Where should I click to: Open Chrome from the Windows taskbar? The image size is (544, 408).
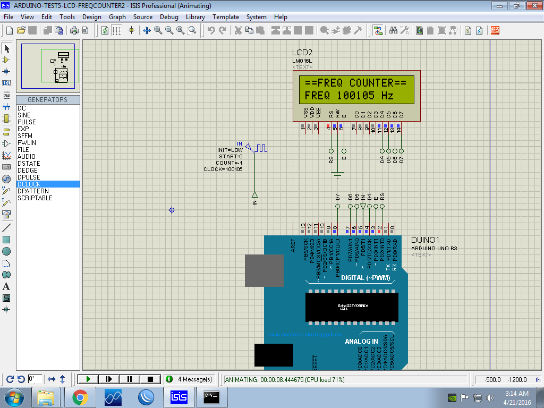point(80,397)
